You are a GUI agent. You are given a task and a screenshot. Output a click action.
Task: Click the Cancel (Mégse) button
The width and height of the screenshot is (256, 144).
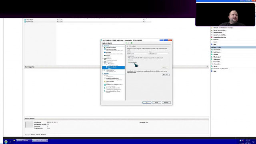tap(156, 102)
